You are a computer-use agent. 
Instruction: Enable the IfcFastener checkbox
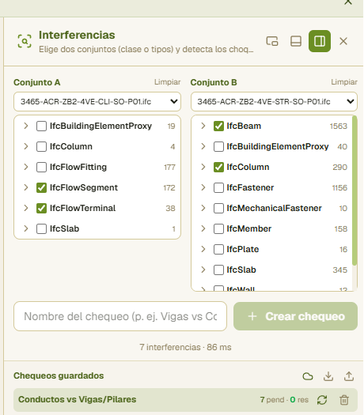(x=218, y=188)
